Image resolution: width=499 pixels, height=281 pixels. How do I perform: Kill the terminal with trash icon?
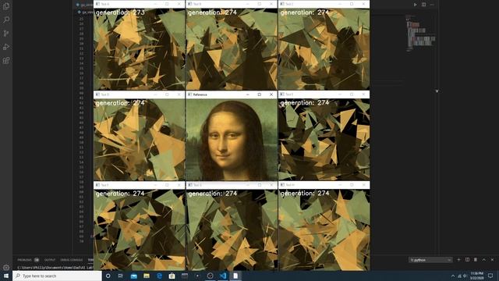tap(476, 260)
